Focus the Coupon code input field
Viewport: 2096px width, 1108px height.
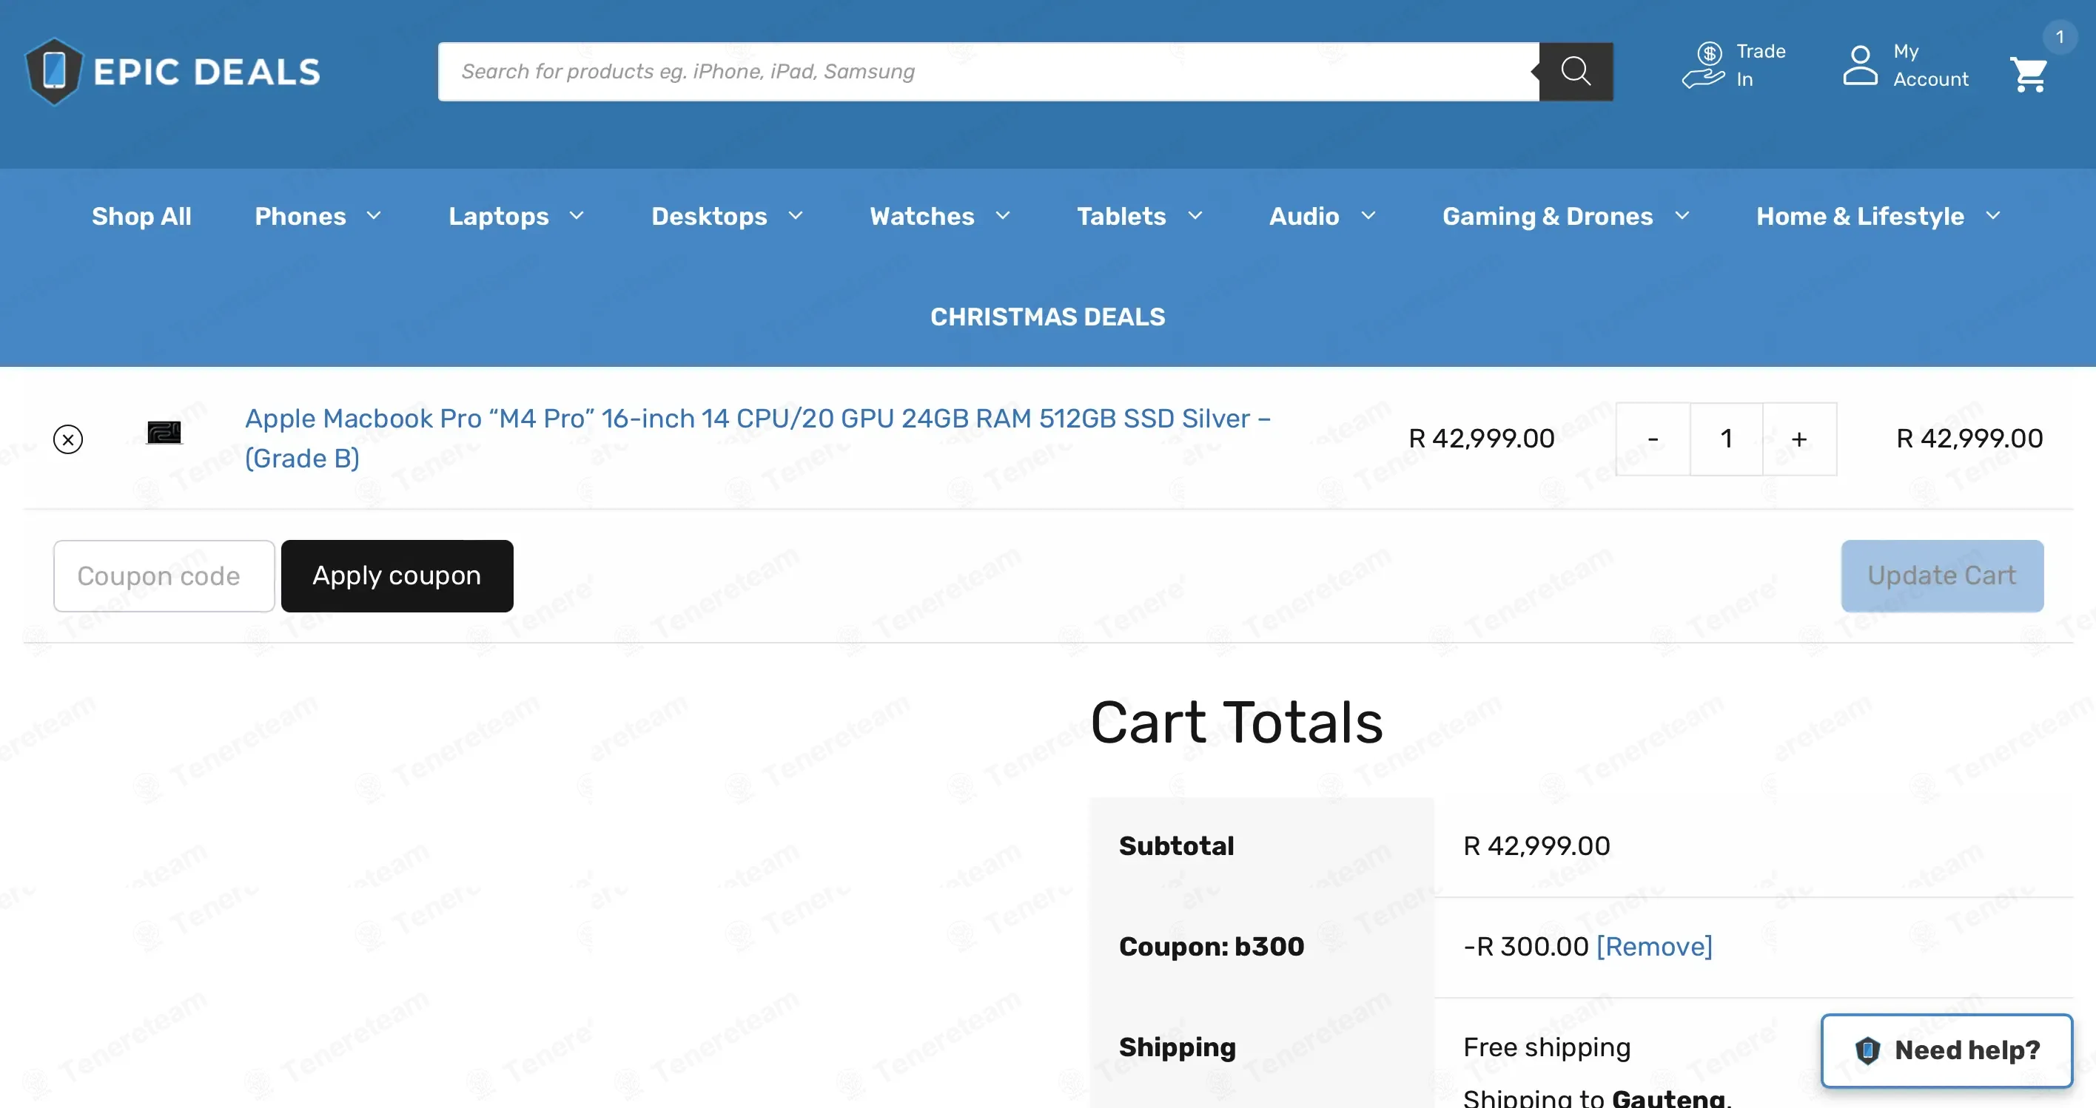coord(164,575)
